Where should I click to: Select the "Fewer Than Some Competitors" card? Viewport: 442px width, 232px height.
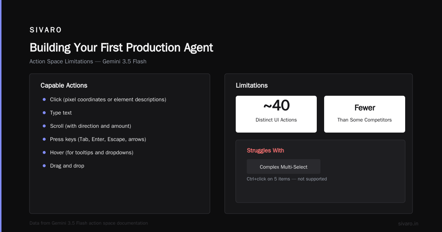(365, 114)
